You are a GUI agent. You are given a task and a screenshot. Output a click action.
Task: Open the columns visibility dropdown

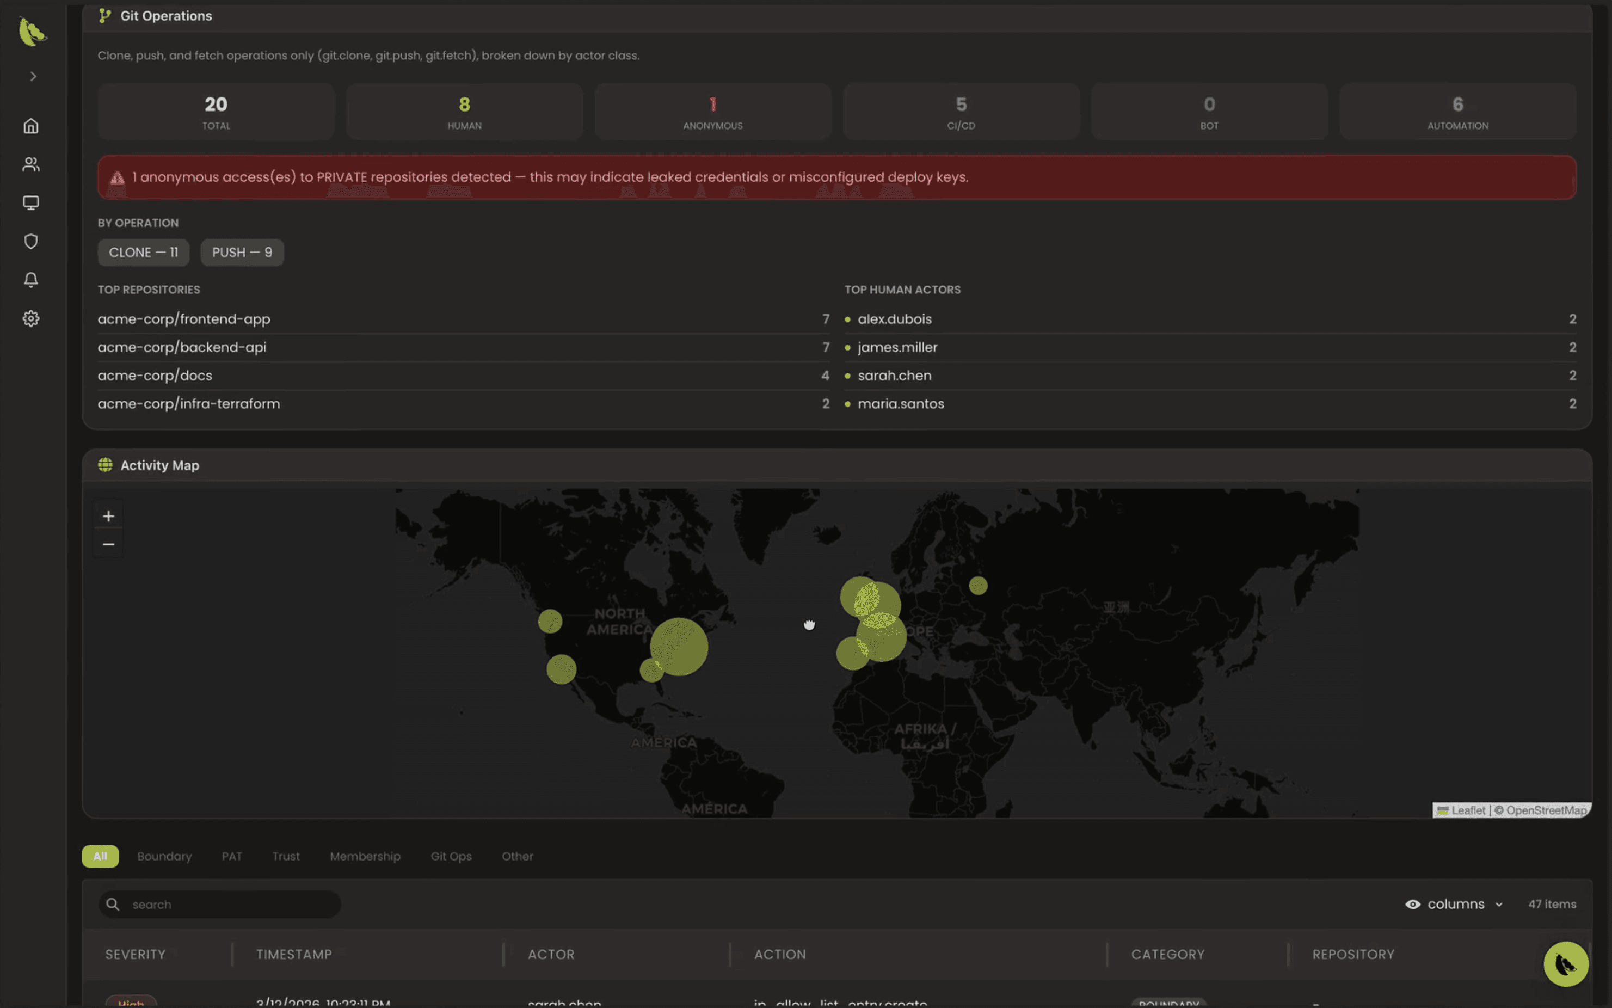pyautogui.click(x=1455, y=904)
